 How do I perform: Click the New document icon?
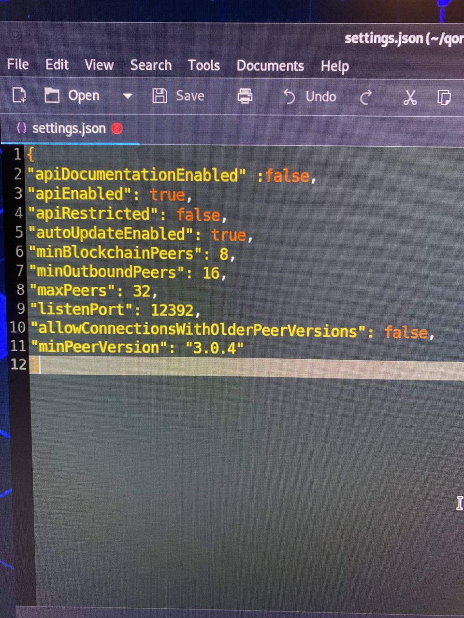tap(19, 96)
